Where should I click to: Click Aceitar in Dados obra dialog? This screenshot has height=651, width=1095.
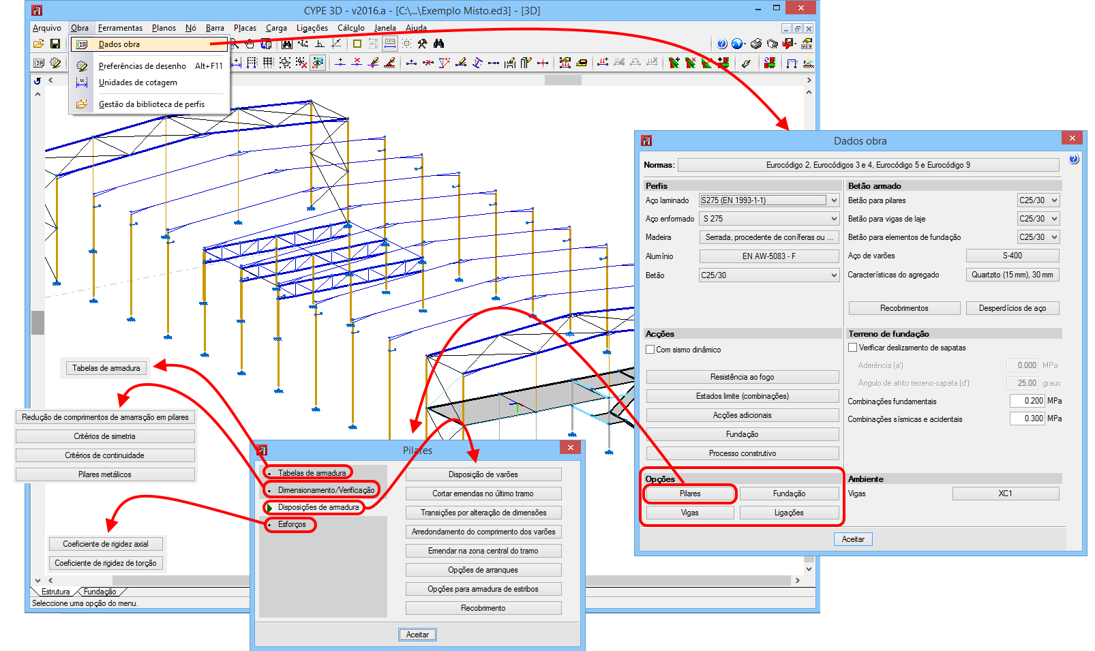coord(853,539)
